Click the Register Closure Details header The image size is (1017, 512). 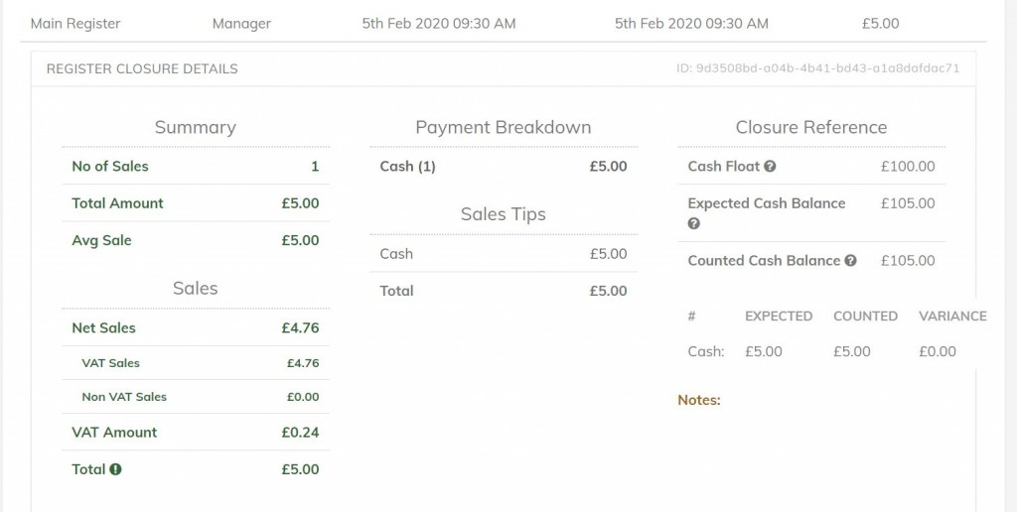(142, 68)
